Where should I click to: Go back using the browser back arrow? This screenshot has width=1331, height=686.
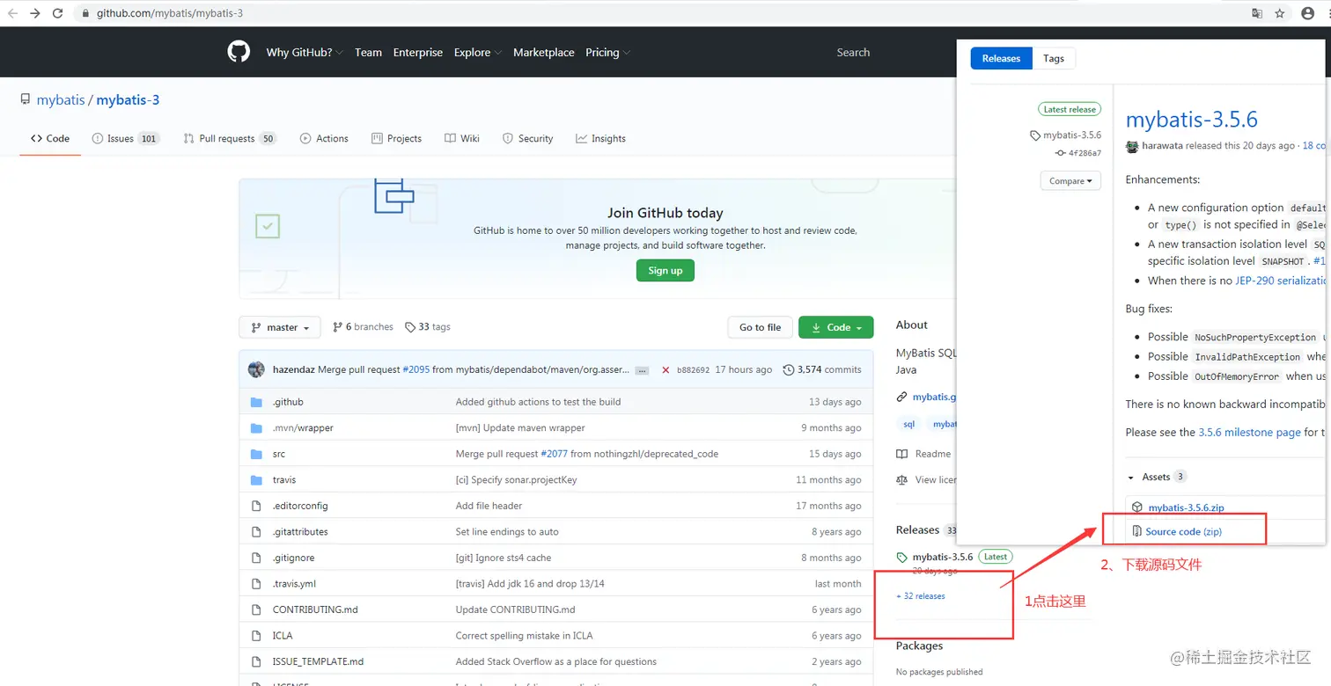pyautogui.click(x=13, y=13)
